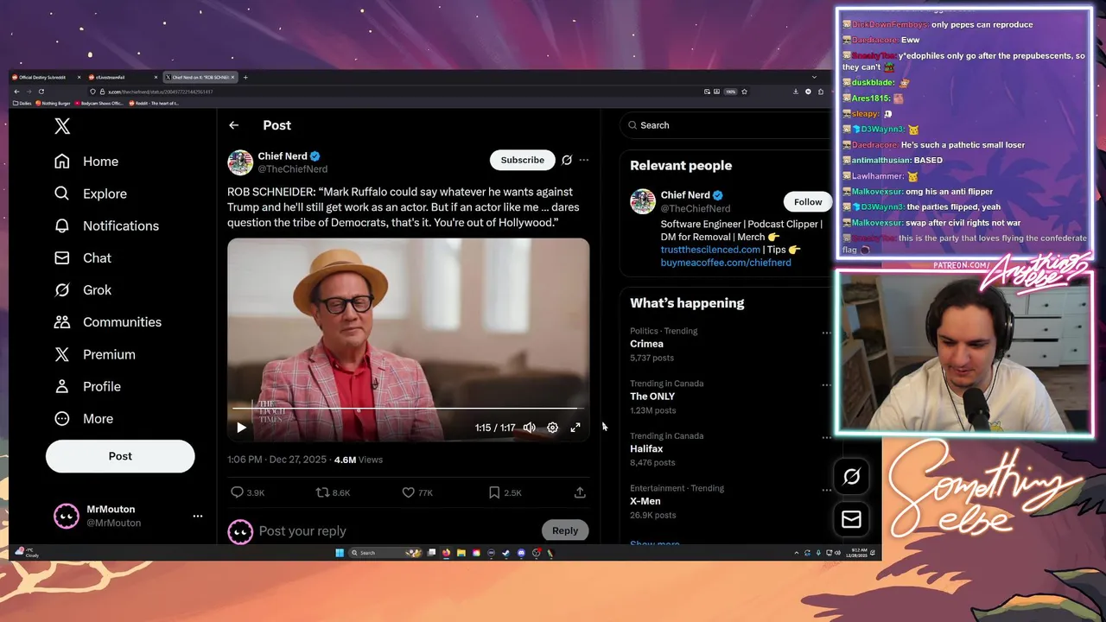This screenshot has width=1106, height=622.
Task: Repost the post with 8.6K reposts
Action: tap(322, 492)
